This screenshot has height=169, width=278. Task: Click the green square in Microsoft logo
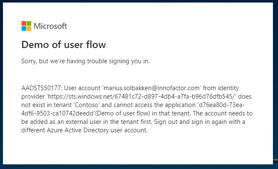[x=29, y=24]
